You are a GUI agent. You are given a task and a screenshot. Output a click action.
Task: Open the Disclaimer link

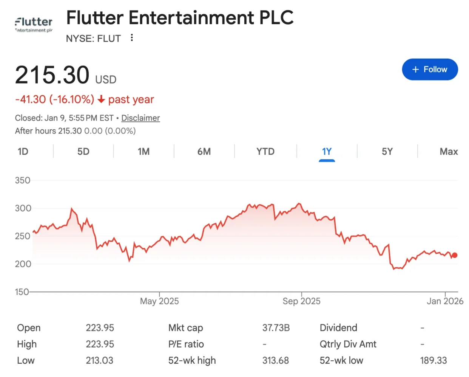tap(140, 118)
